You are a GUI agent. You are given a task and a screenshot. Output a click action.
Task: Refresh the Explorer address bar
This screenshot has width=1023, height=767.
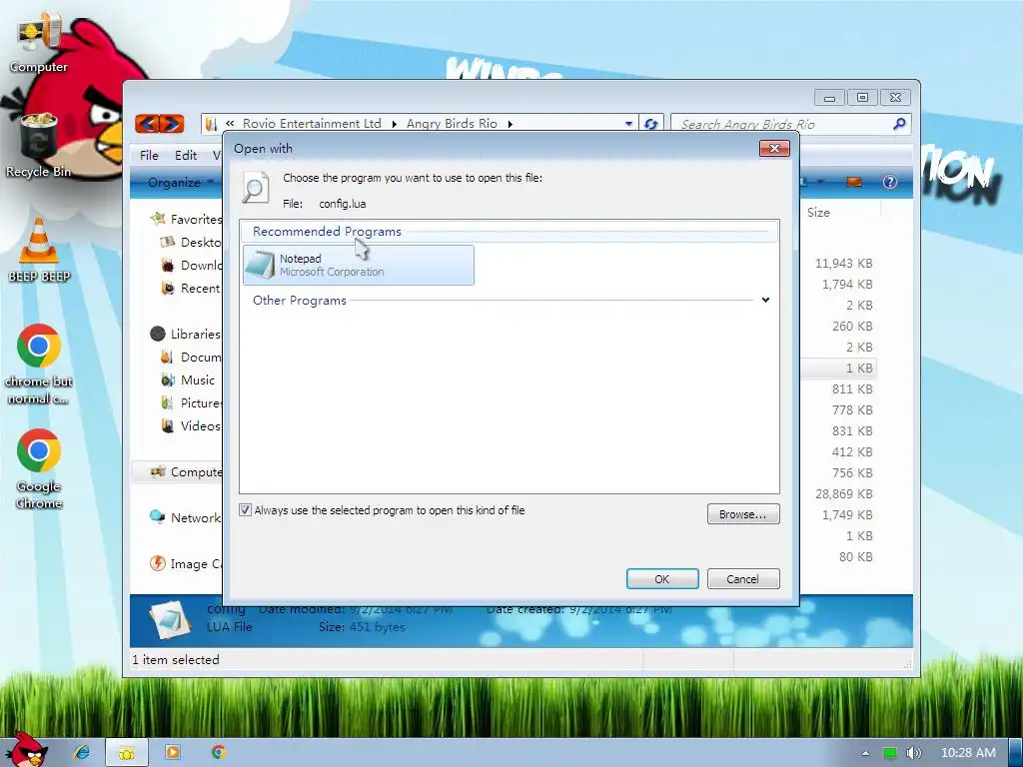[650, 123]
